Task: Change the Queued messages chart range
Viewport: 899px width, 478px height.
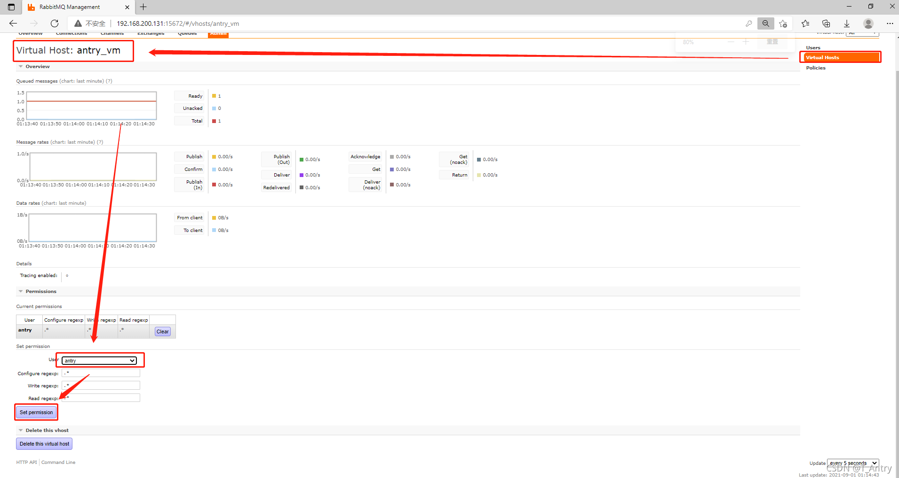Action: coord(81,81)
